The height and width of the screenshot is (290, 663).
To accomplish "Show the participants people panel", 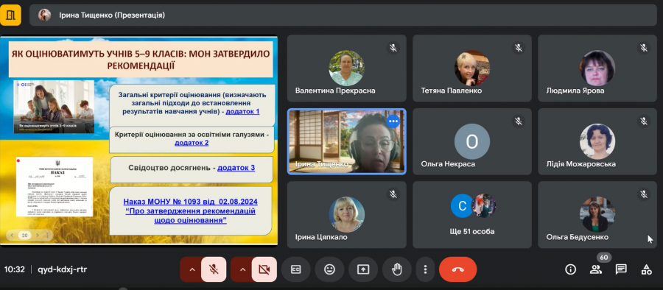I will click(x=596, y=269).
